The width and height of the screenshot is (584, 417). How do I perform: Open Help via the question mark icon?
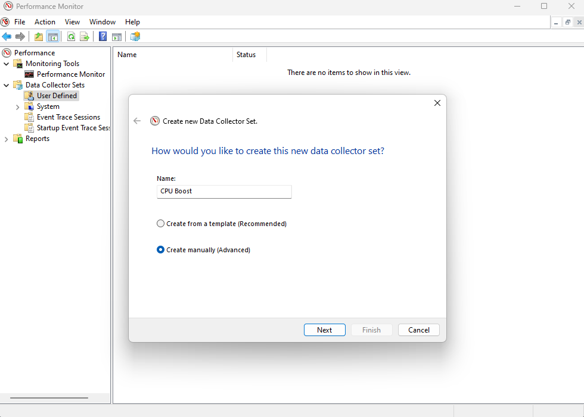tap(103, 37)
